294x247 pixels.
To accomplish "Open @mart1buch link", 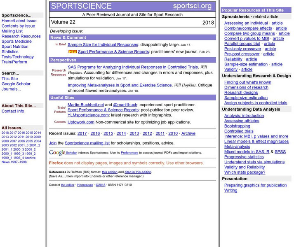I will click(x=125, y=105).
